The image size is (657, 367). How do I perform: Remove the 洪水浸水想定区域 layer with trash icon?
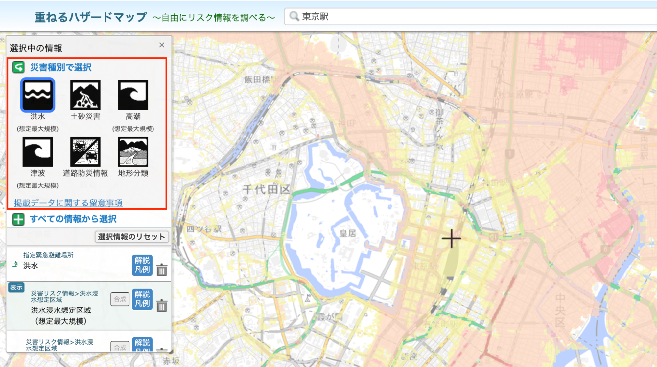[x=162, y=305]
